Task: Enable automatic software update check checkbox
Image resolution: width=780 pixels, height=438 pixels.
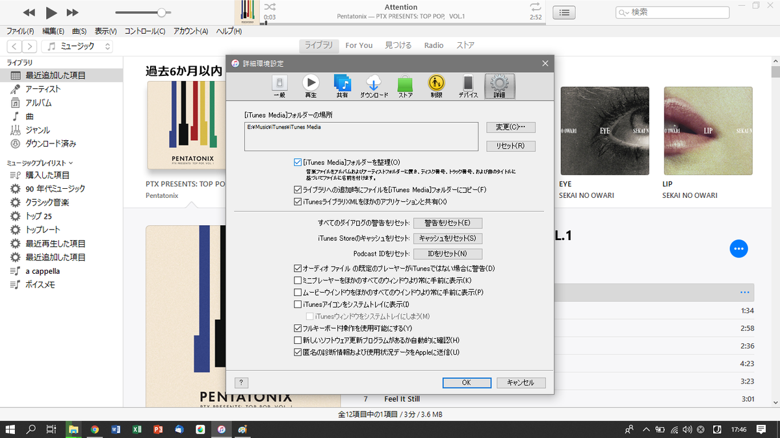Action: coord(298,340)
